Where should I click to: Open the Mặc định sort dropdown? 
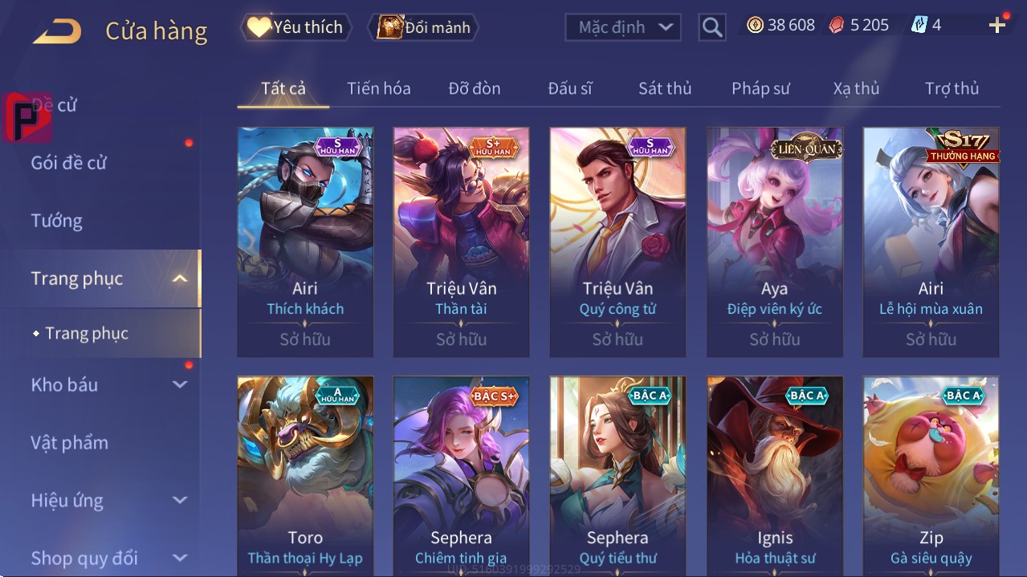click(x=623, y=27)
